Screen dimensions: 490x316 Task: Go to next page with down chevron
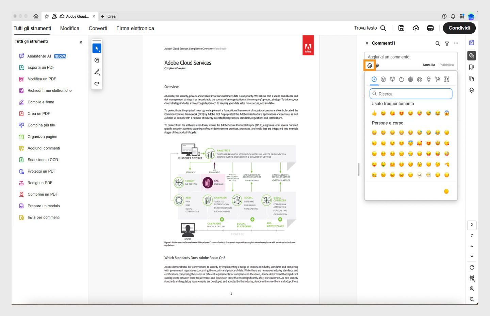click(x=472, y=257)
